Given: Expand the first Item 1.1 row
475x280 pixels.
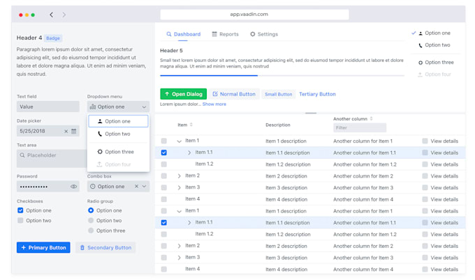Looking at the screenshot, I should (x=189, y=153).
